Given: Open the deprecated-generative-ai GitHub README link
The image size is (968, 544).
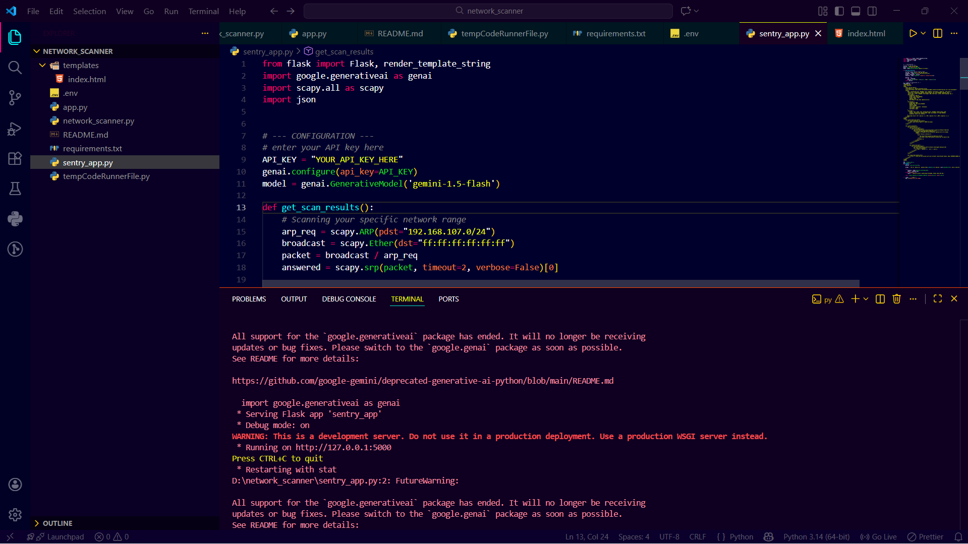Looking at the screenshot, I should point(423,381).
